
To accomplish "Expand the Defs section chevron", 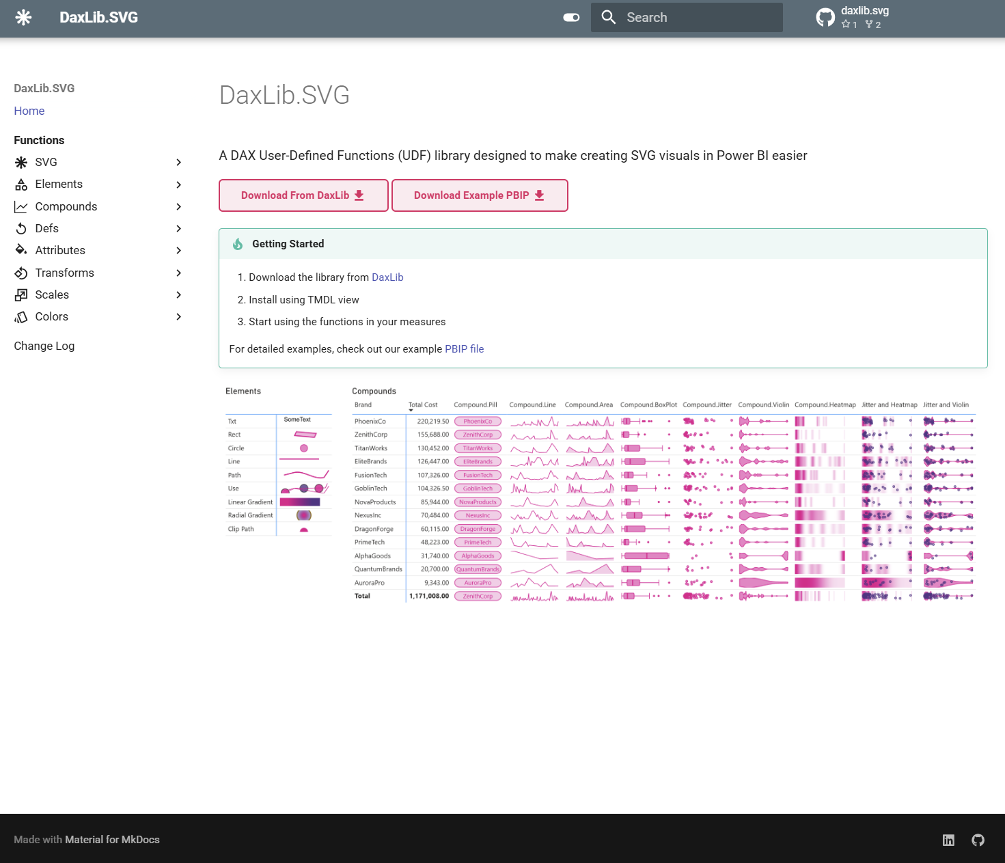I will (x=178, y=229).
